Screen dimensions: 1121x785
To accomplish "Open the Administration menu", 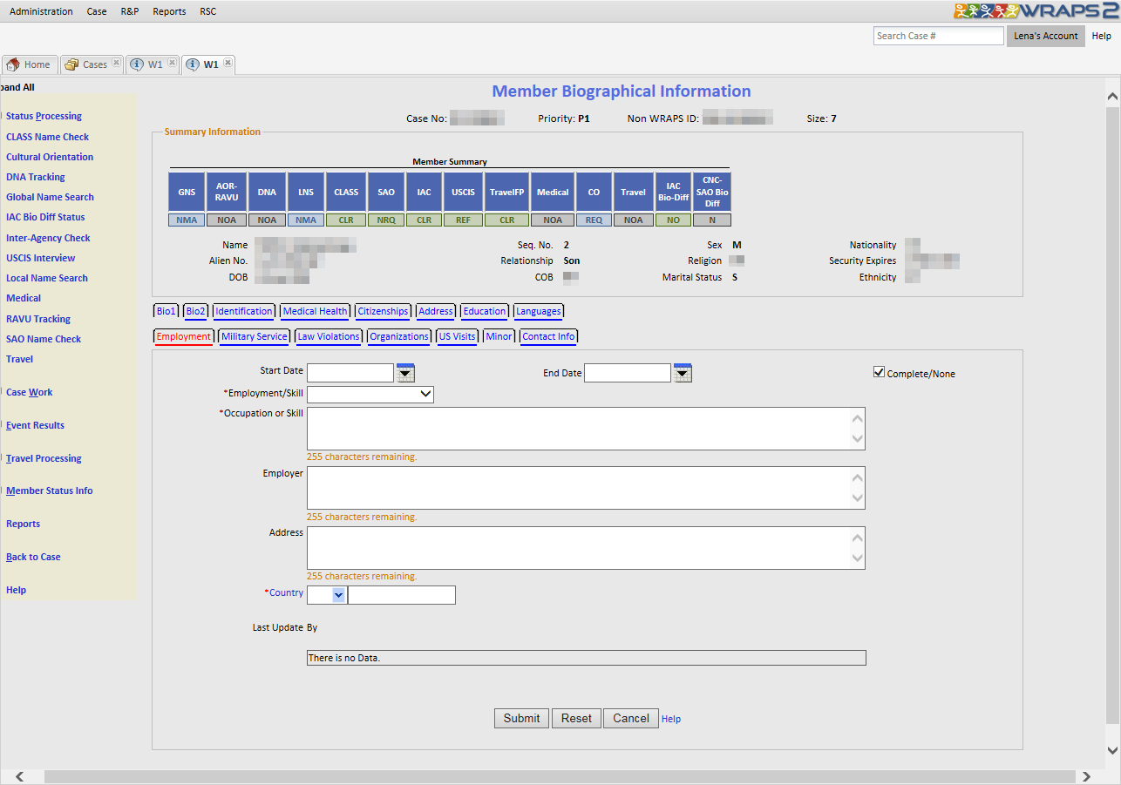I will click(41, 11).
